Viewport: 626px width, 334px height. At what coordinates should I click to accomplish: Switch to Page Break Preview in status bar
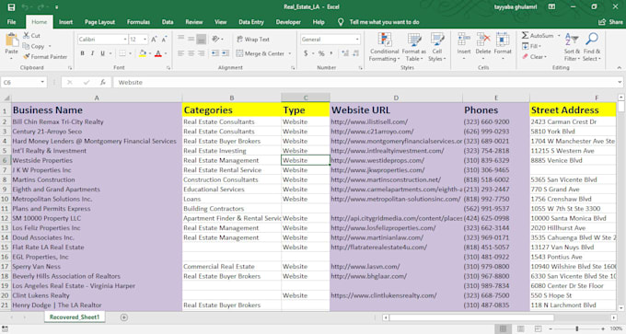click(x=538, y=328)
